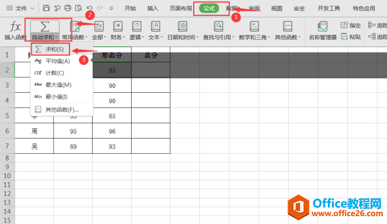Click the undo arrow icon

pyautogui.click(x=90, y=8)
